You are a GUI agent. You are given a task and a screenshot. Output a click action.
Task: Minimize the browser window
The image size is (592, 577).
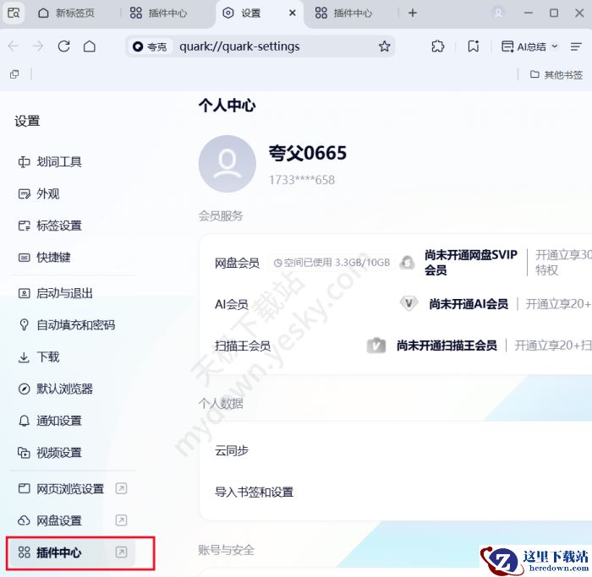pyautogui.click(x=529, y=14)
